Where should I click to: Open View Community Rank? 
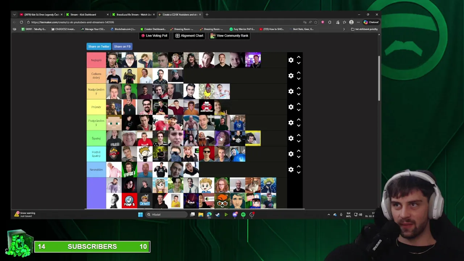click(x=229, y=36)
